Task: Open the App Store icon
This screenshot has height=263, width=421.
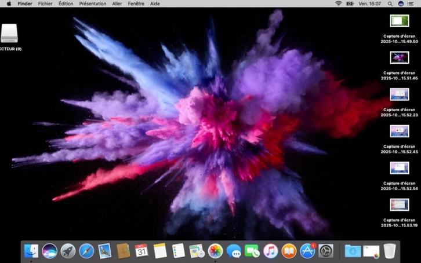Action: click(x=307, y=251)
